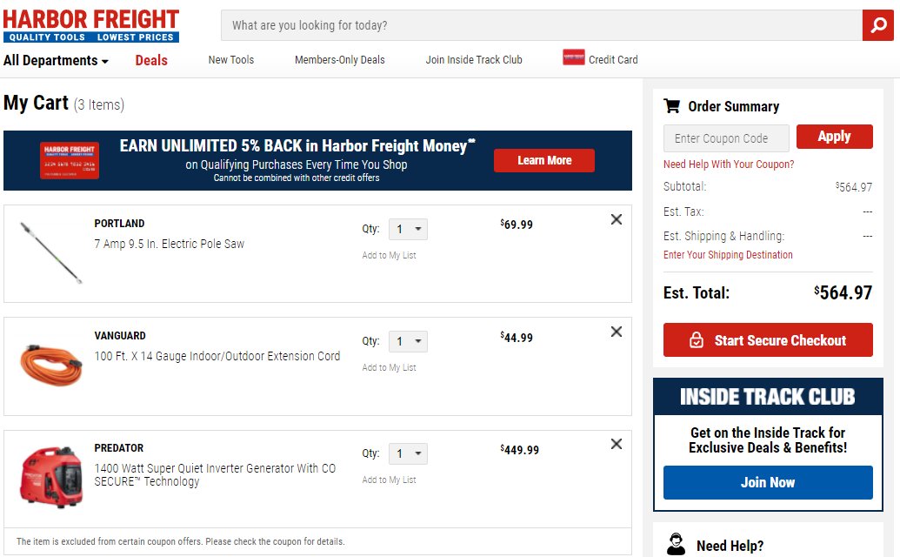Click the PORTLAND brand name

pyautogui.click(x=119, y=224)
